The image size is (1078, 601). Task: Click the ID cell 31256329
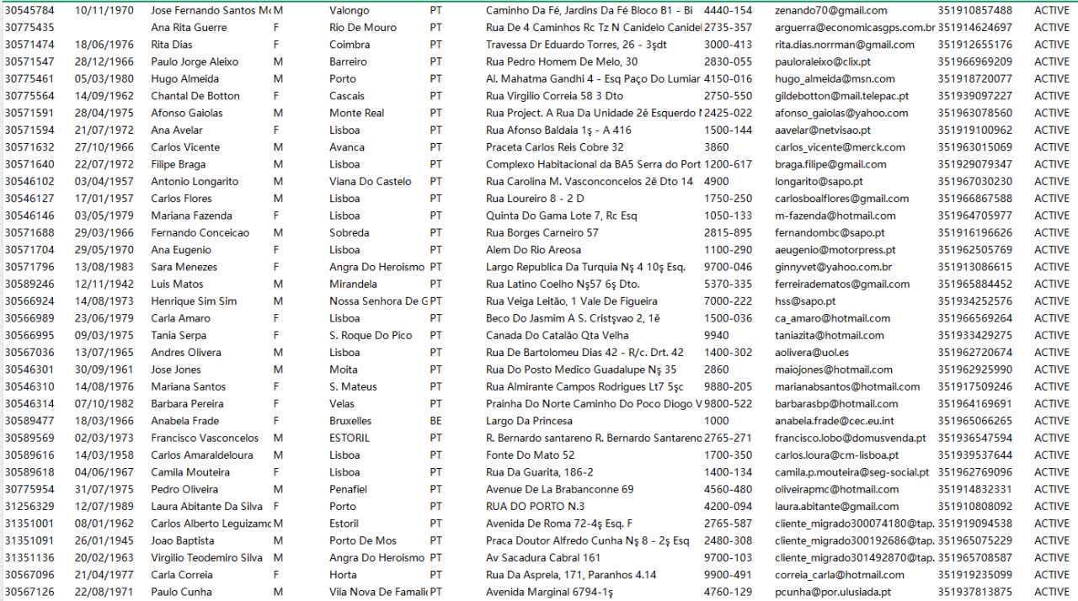29,507
